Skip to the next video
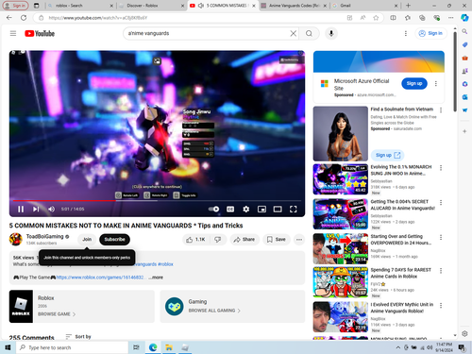Image resolution: width=472 pixels, height=354 pixels. click(x=36, y=209)
